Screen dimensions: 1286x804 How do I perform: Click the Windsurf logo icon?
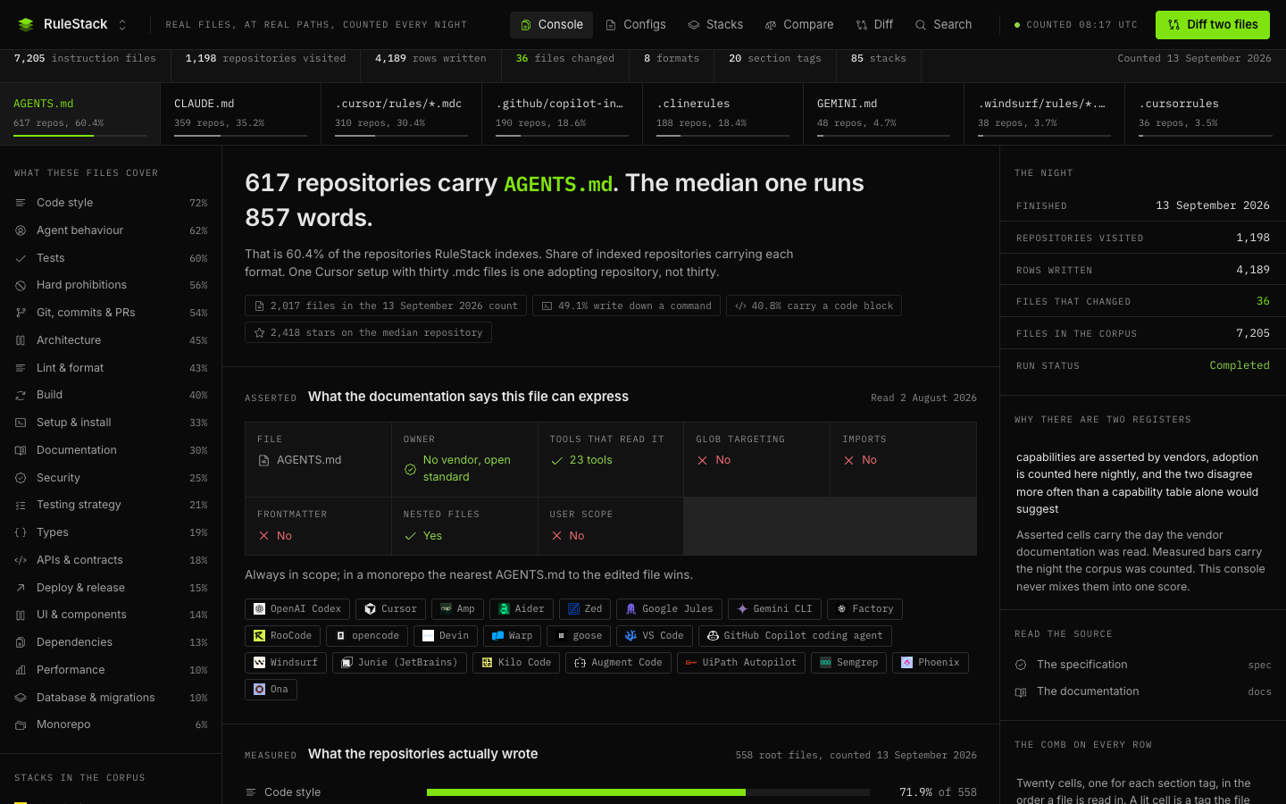(x=259, y=663)
